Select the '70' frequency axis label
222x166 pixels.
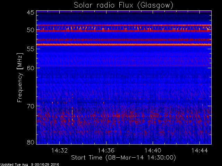click(x=31, y=106)
